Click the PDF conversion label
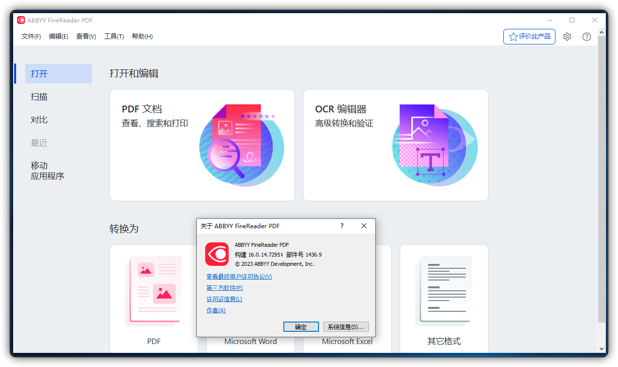Image resolution: width=618 pixels, height=367 pixels. (x=154, y=342)
